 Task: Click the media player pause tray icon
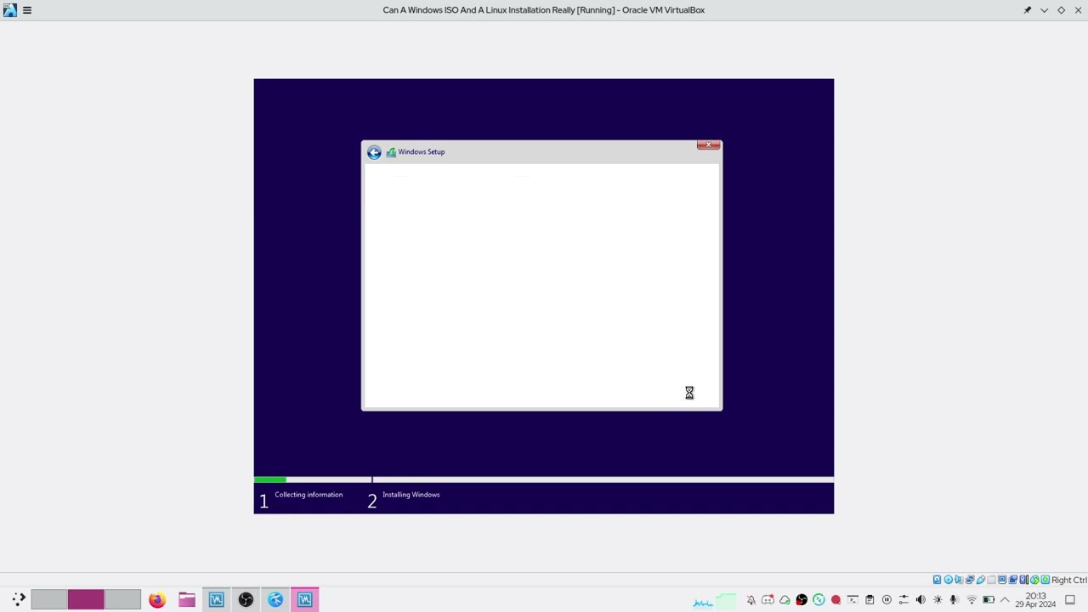[x=887, y=600]
